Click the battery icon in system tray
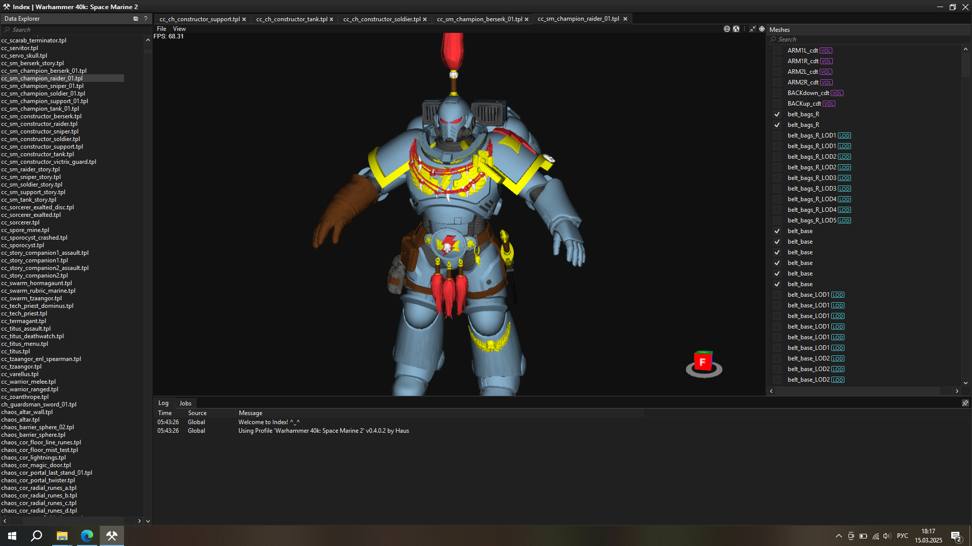Viewport: 972px width, 546px height. pyautogui.click(x=864, y=536)
